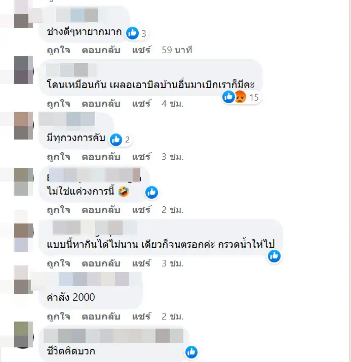Share (แชร์) the มีทุกวงการคับ comment
Screen dimensions: 351x362
pos(141,157)
